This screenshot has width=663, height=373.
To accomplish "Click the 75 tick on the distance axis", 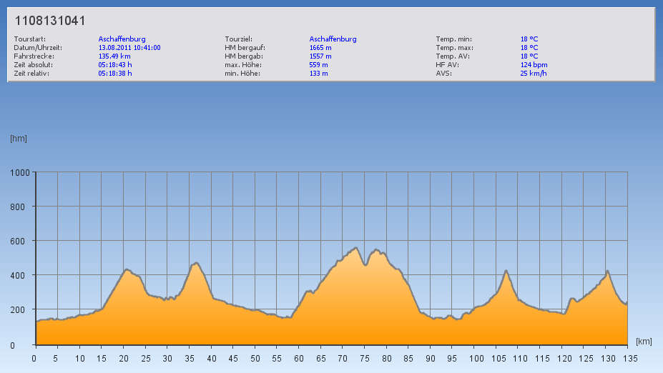I will coord(365,359).
